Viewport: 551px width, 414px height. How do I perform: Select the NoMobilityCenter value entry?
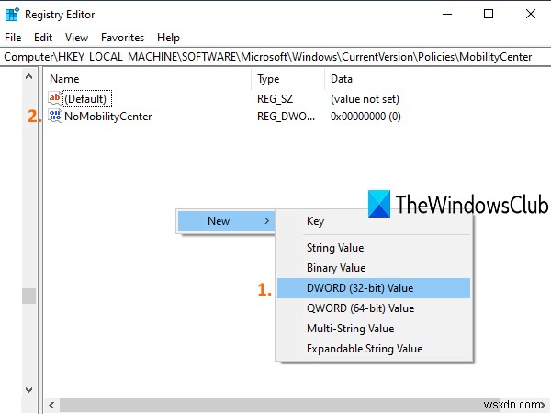tap(108, 117)
